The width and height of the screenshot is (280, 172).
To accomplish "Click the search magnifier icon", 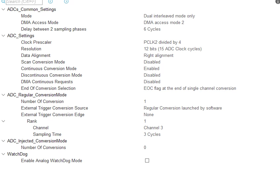I will [x=3, y=1].
